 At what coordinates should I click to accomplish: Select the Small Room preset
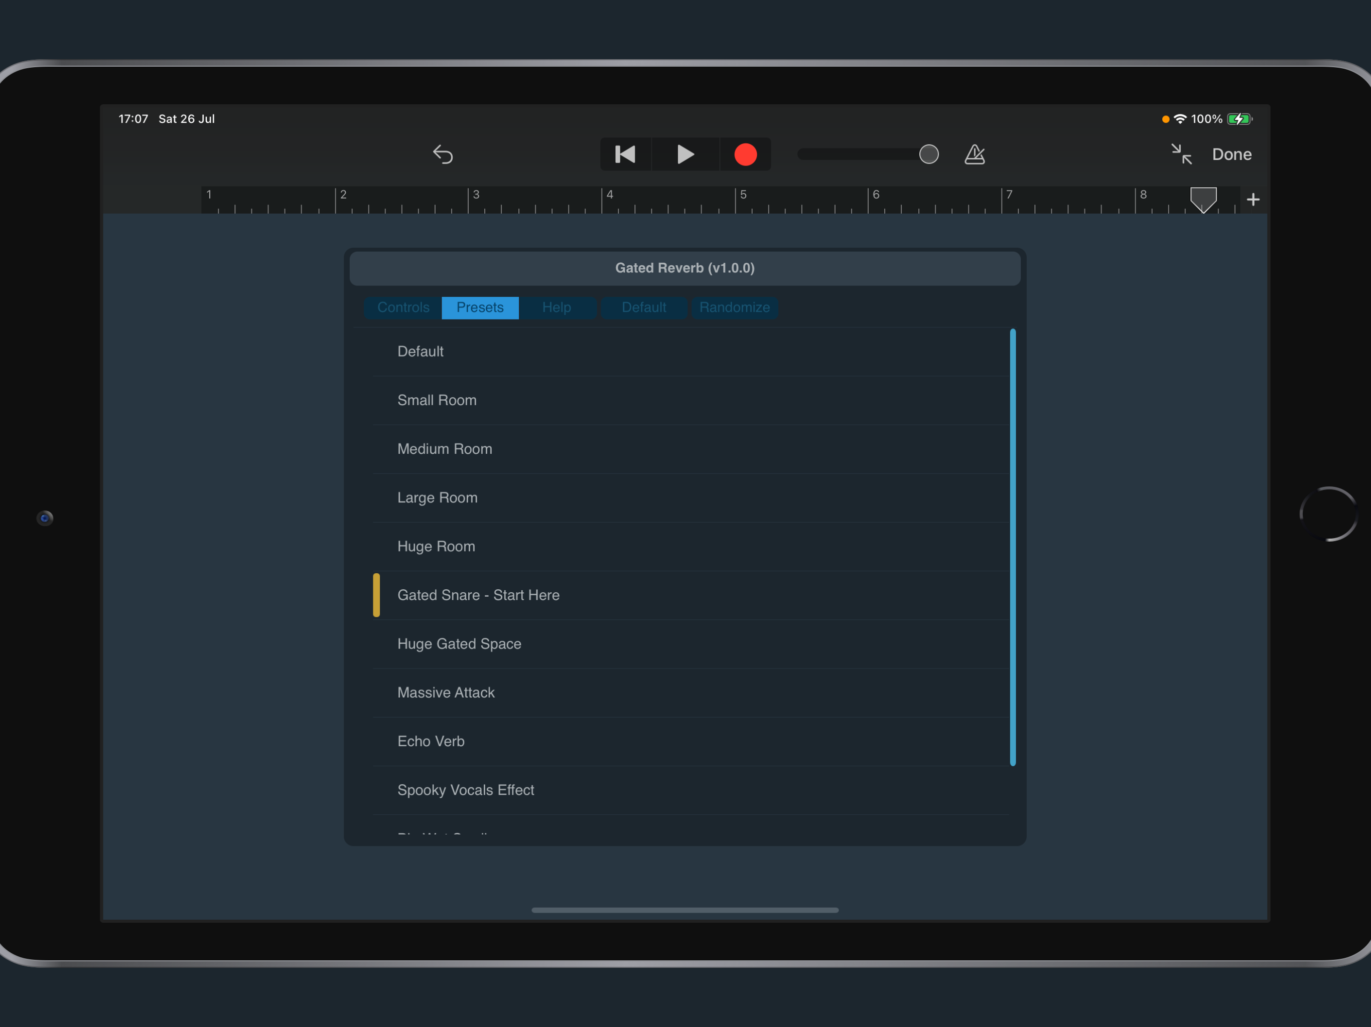click(691, 400)
